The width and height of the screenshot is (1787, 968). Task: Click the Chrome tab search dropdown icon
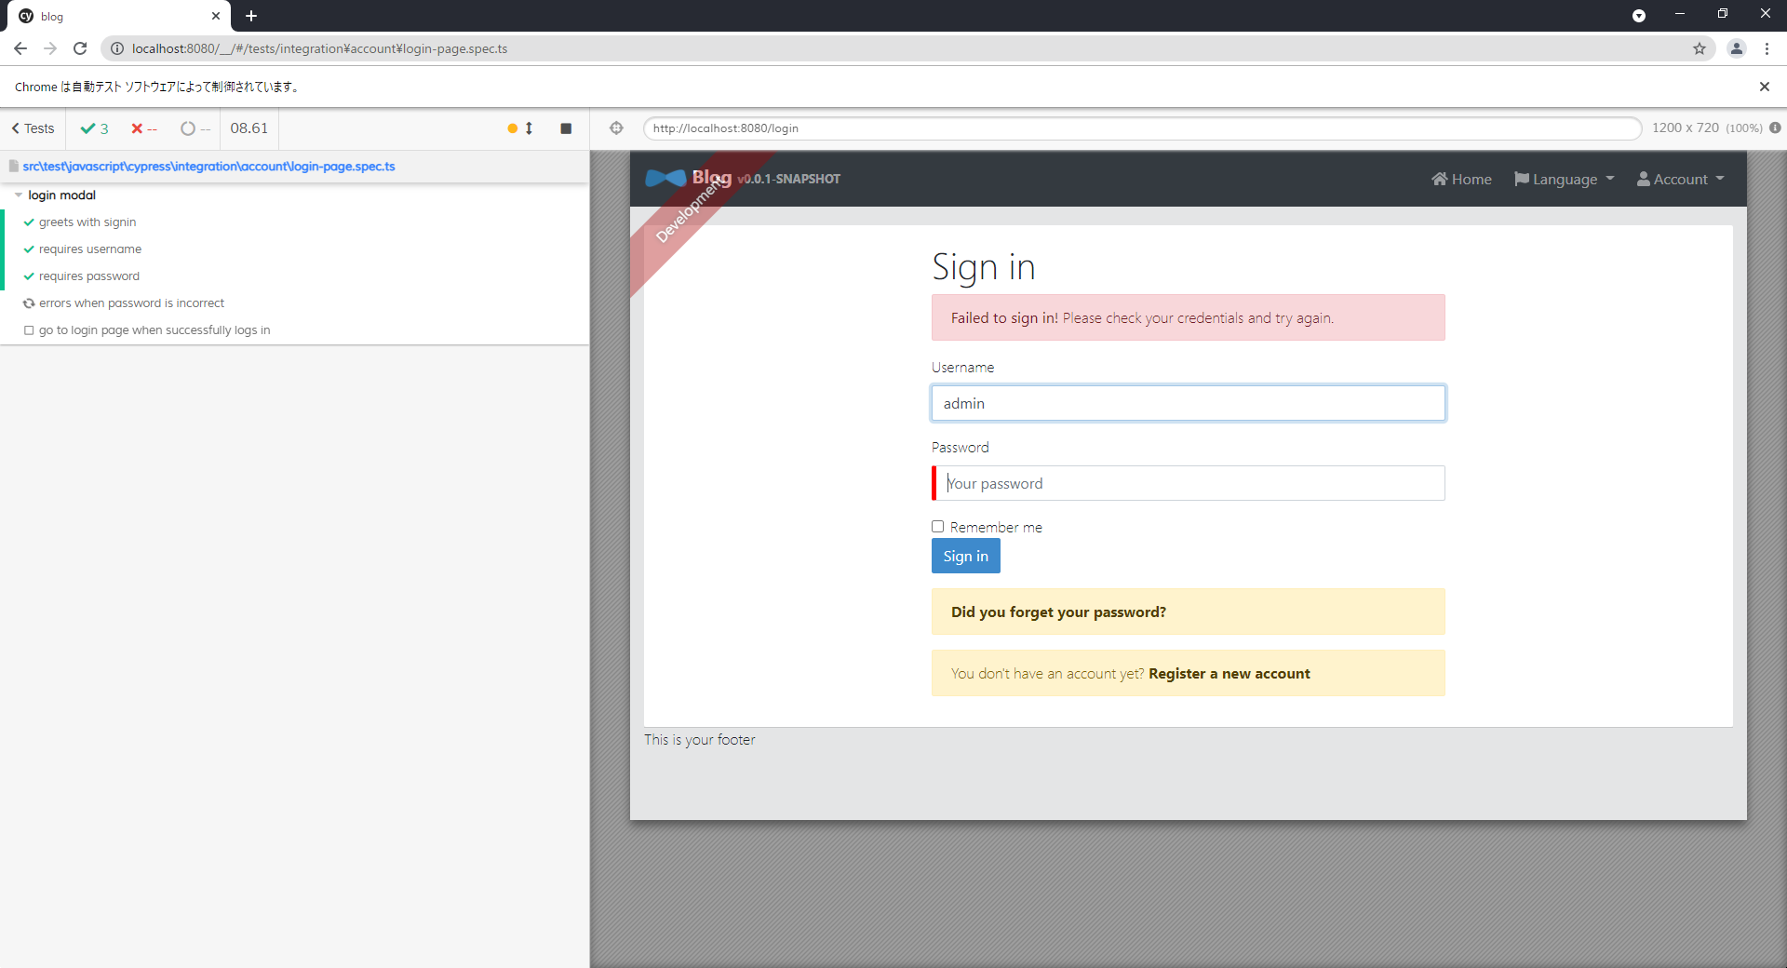(1639, 16)
